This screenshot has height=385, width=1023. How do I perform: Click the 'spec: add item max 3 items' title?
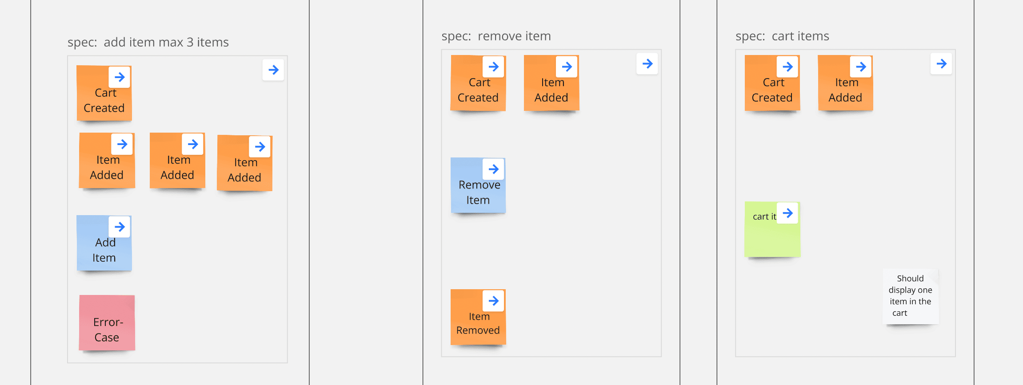click(148, 42)
